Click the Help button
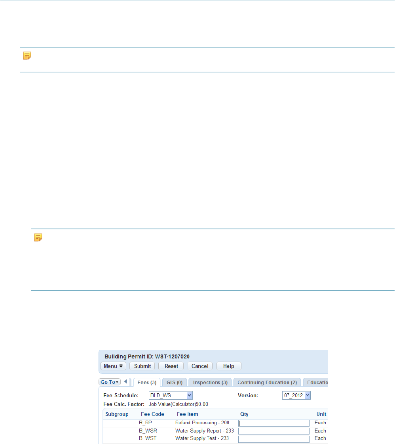Image resolution: width=395 pixels, height=444 pixels. [x=229, y=366]
